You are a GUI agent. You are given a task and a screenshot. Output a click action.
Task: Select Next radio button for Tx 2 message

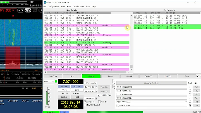click(190, 91)
